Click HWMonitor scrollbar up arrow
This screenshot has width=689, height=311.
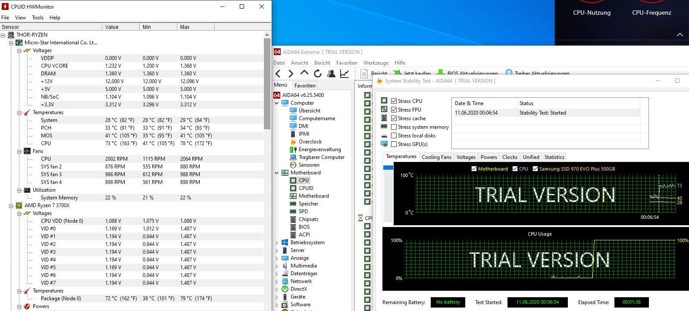coord(267,35)
